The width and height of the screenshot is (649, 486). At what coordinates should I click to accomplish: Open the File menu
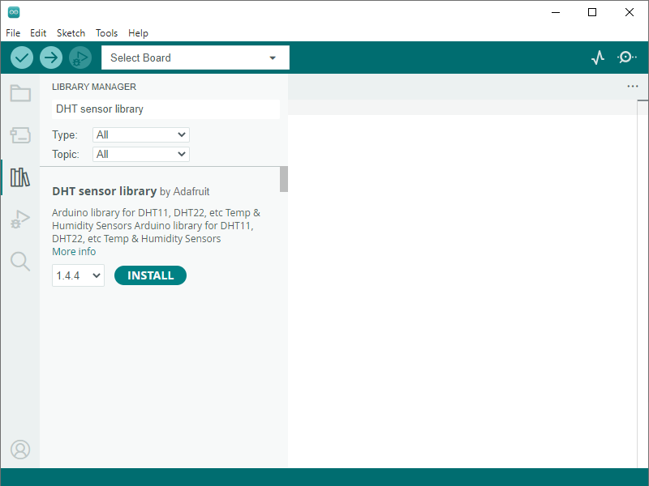click(x=13, y=33)
